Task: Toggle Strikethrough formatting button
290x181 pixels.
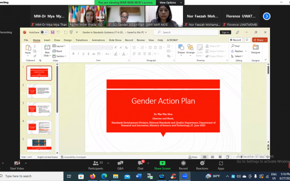Action: click(94, 54)
